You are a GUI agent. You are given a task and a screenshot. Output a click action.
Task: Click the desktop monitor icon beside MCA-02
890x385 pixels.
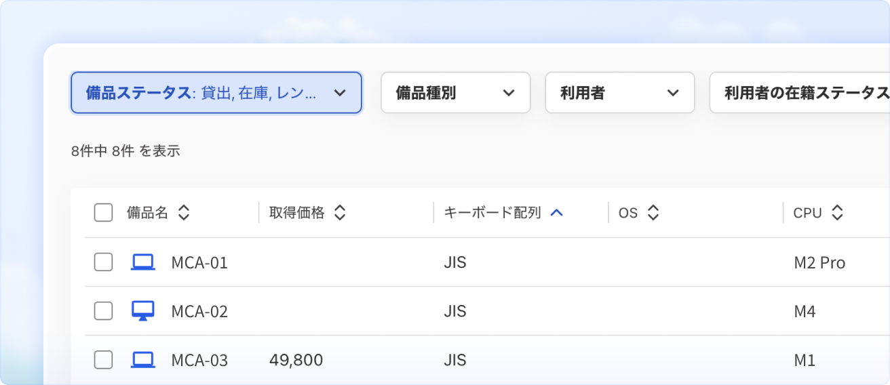coord(142,311)
